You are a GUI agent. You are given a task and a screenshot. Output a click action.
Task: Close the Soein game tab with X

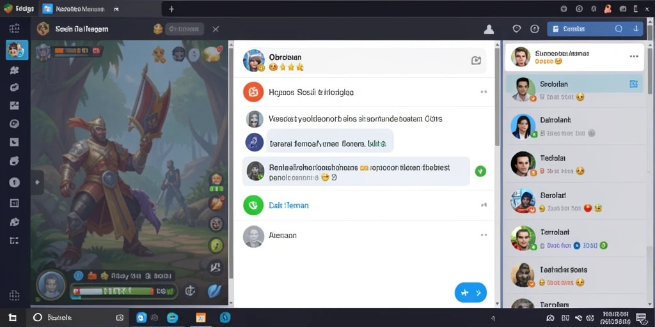[x=216, y=29]
